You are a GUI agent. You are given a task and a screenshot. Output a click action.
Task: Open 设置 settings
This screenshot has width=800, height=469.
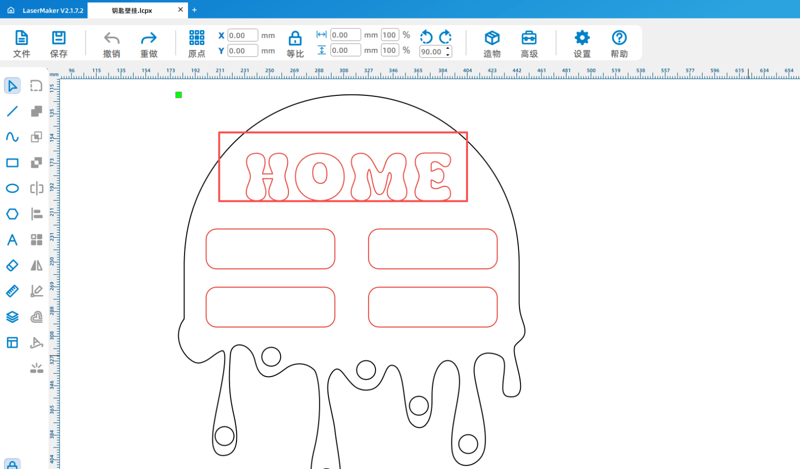click(582, 43)
